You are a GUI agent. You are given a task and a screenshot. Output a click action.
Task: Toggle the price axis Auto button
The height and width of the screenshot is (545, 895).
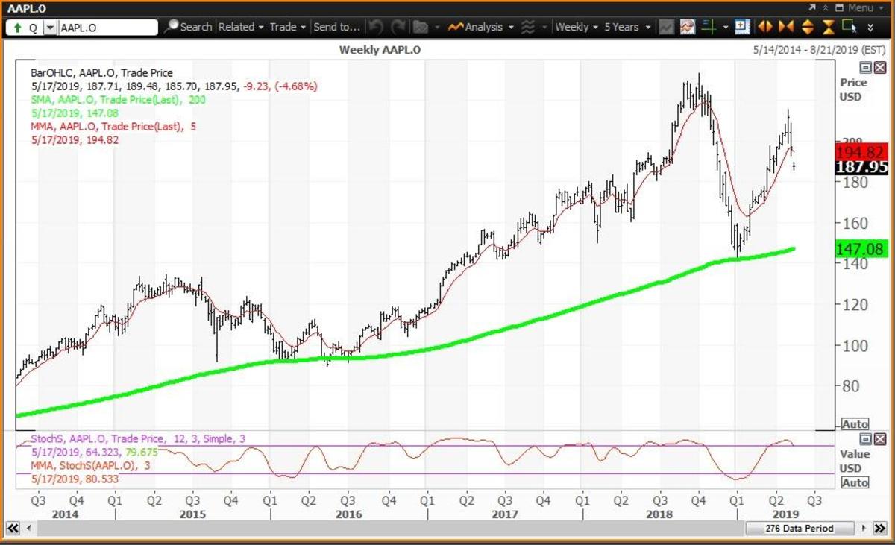point(855,424)
